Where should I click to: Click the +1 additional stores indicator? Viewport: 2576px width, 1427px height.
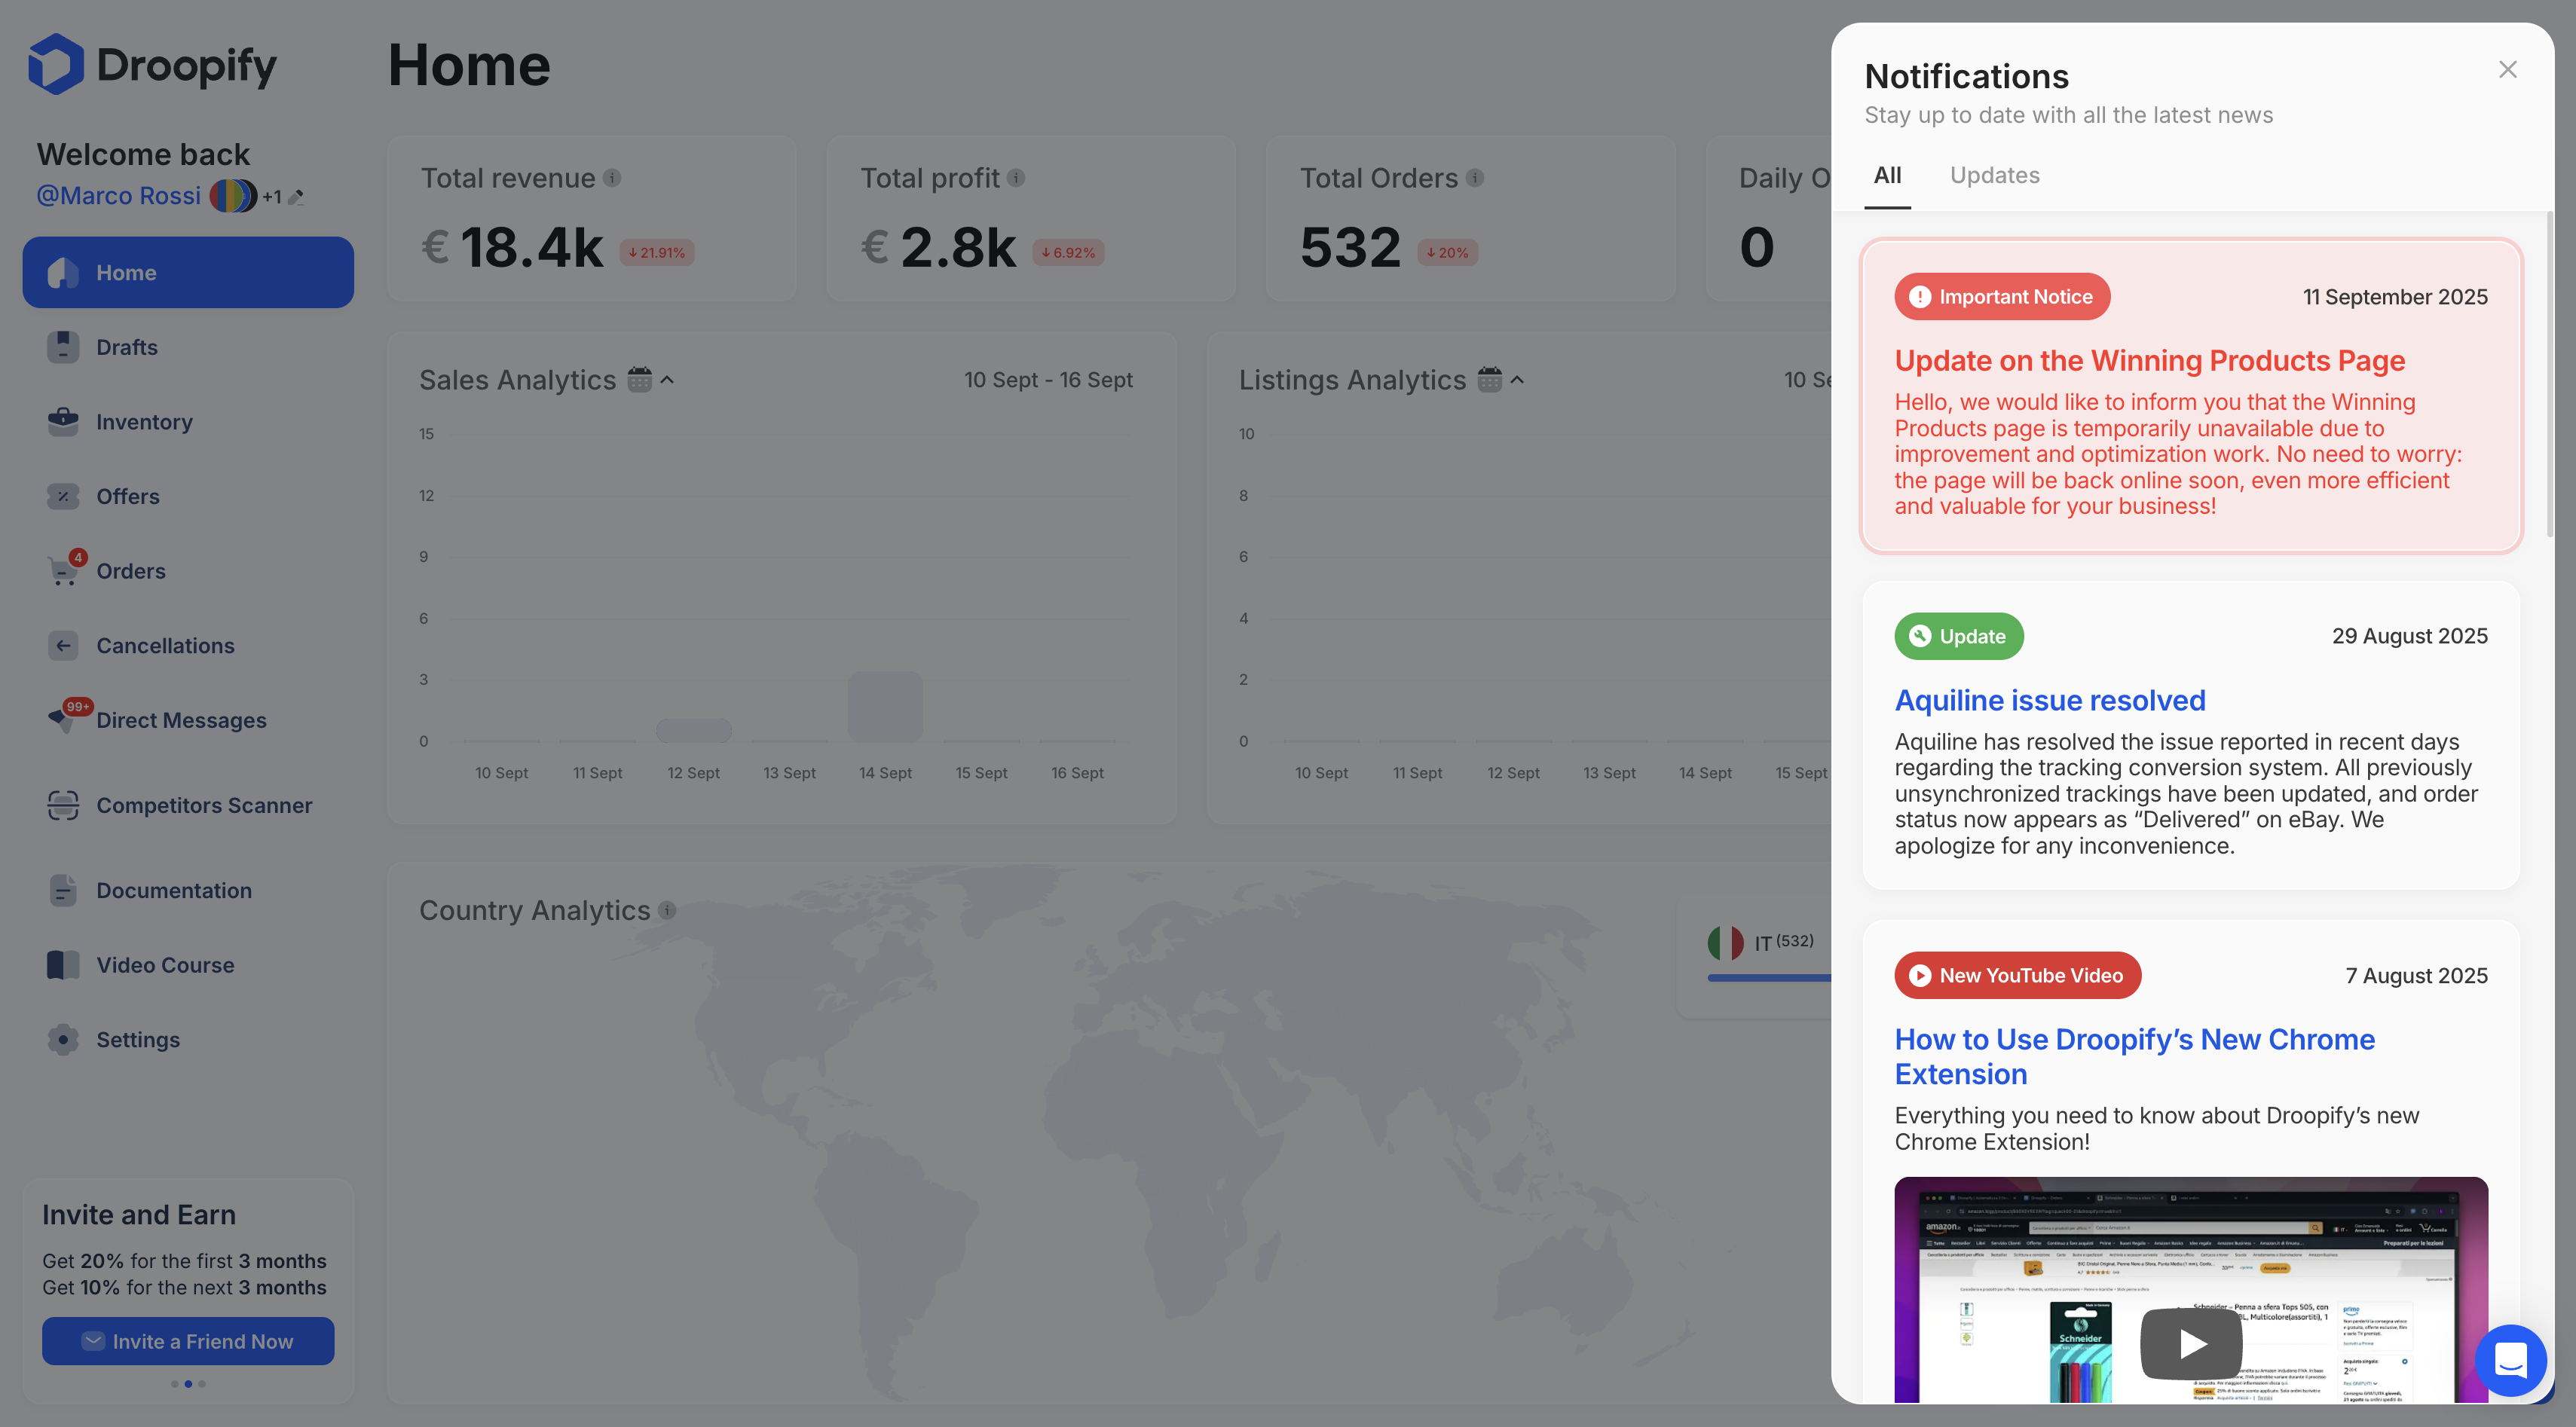pyautogui.click(x=272, y=197)
